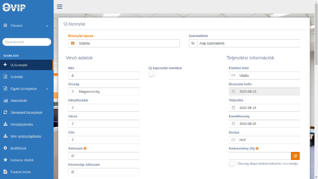Viewport: 318px width, 179px height.
Task: Expand Egyéb bizonylatok submenu
Action: (x=47, y=89)
